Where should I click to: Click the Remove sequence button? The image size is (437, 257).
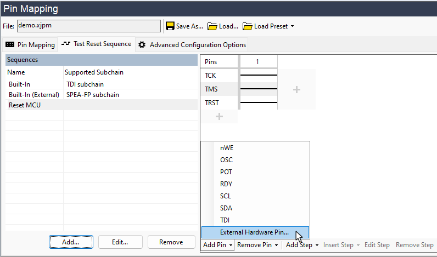pyautogui.click(x=171, y=242)
